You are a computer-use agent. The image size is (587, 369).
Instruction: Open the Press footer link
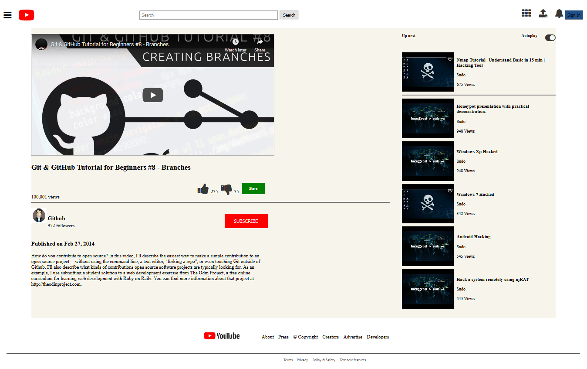coord(283,337)
